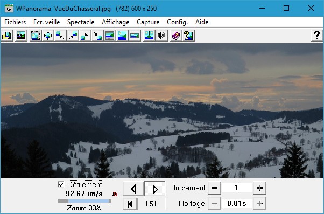
Task: Click the mountain landscape image toolbar icon
Action: [21, 36]
